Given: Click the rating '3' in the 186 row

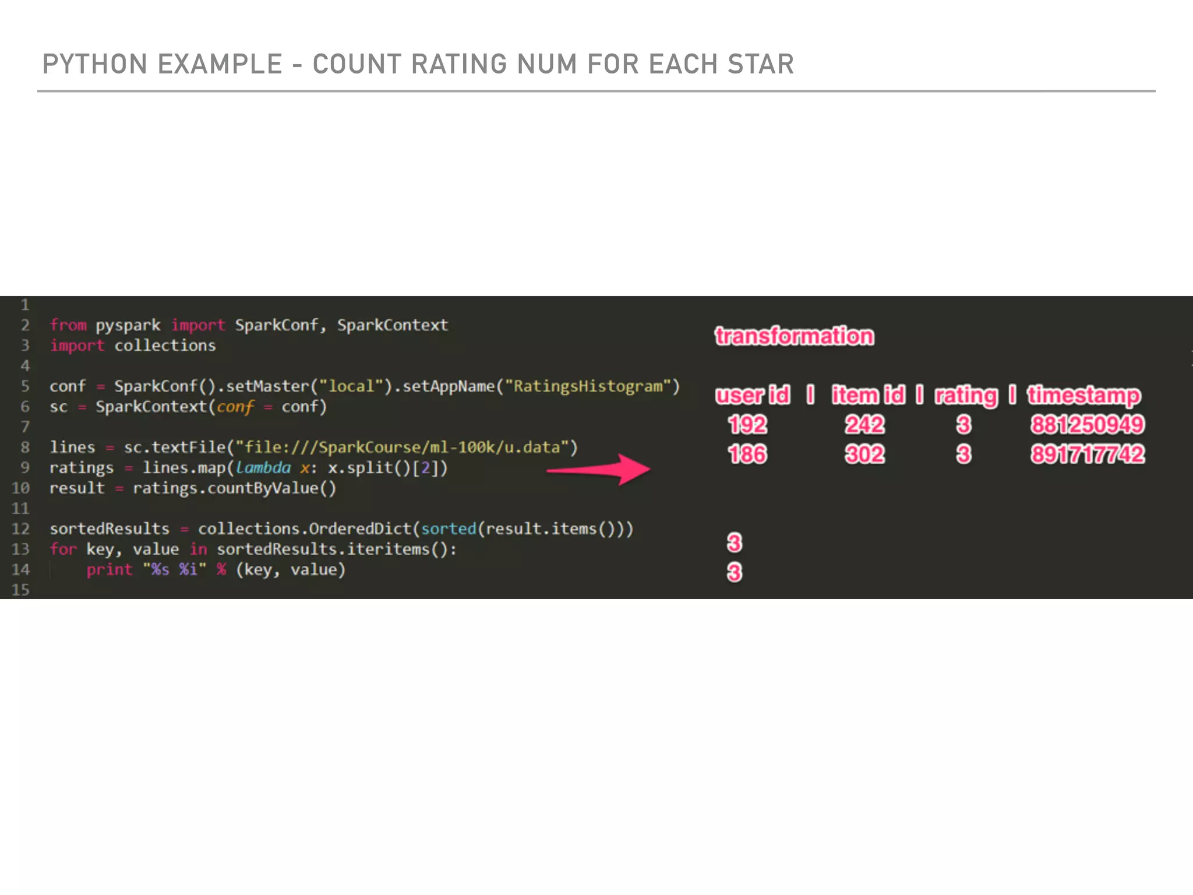Looking at the screenshot, I should tap(964, 454).
